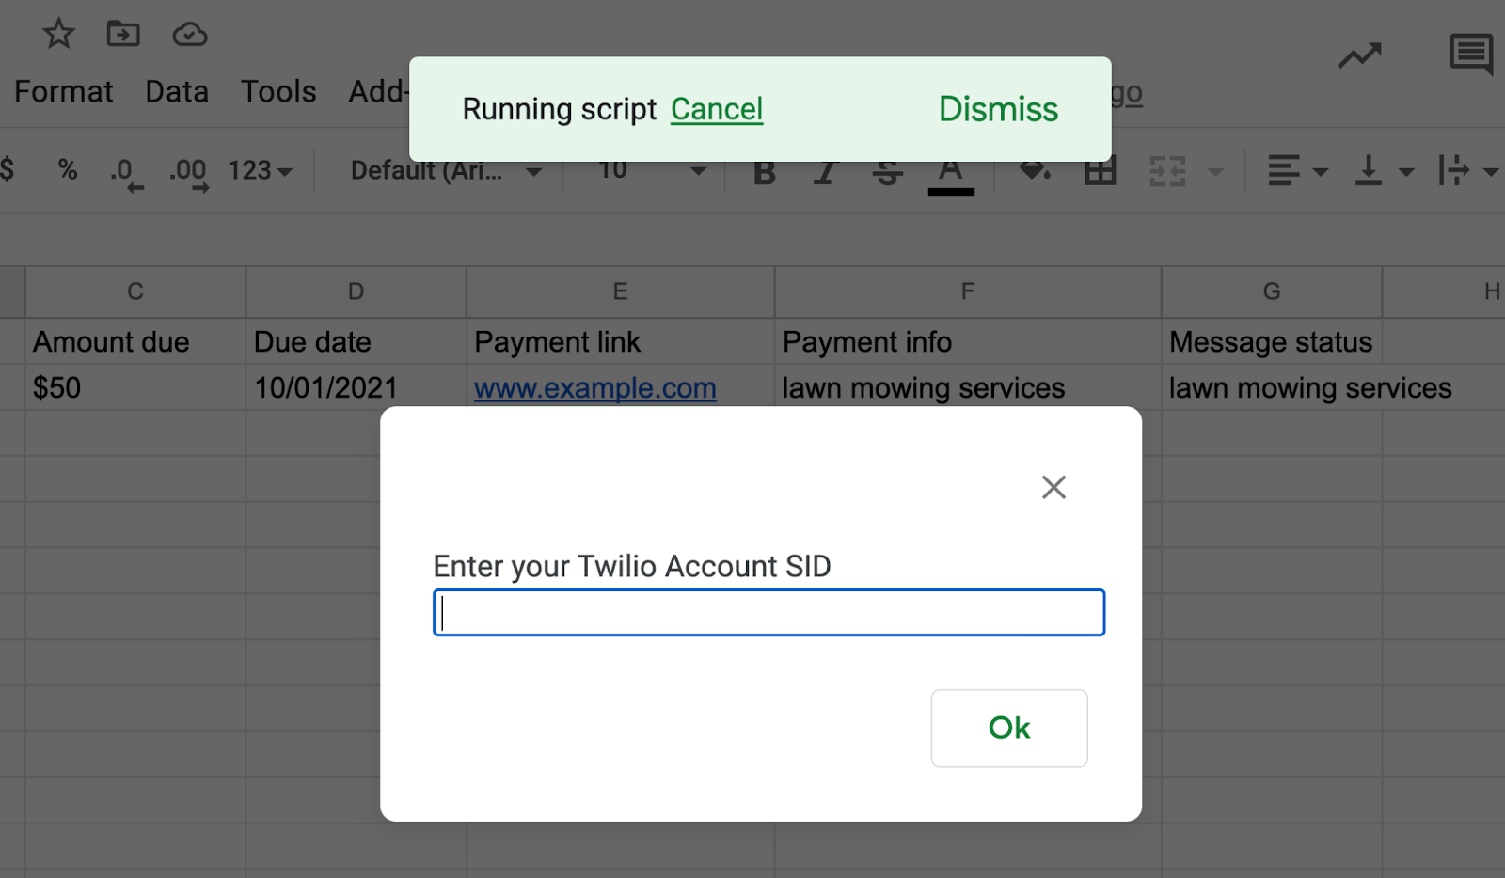
Task: Open the comment history icon
Action: [1470, 54]
